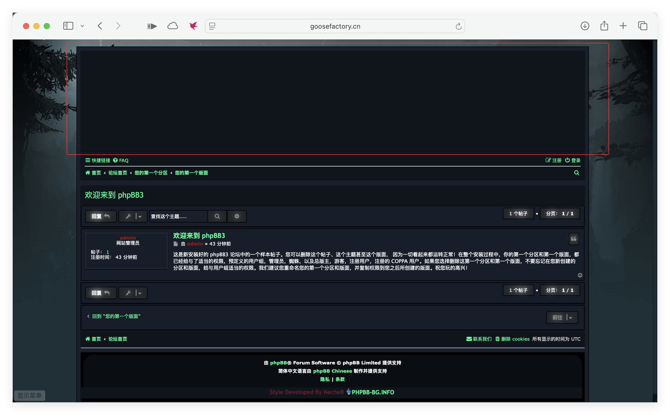Image resolution: width=670 pixels, height=415 pixels.
Task: Open advanced search gear icon
Action: [x=237, y=216]
